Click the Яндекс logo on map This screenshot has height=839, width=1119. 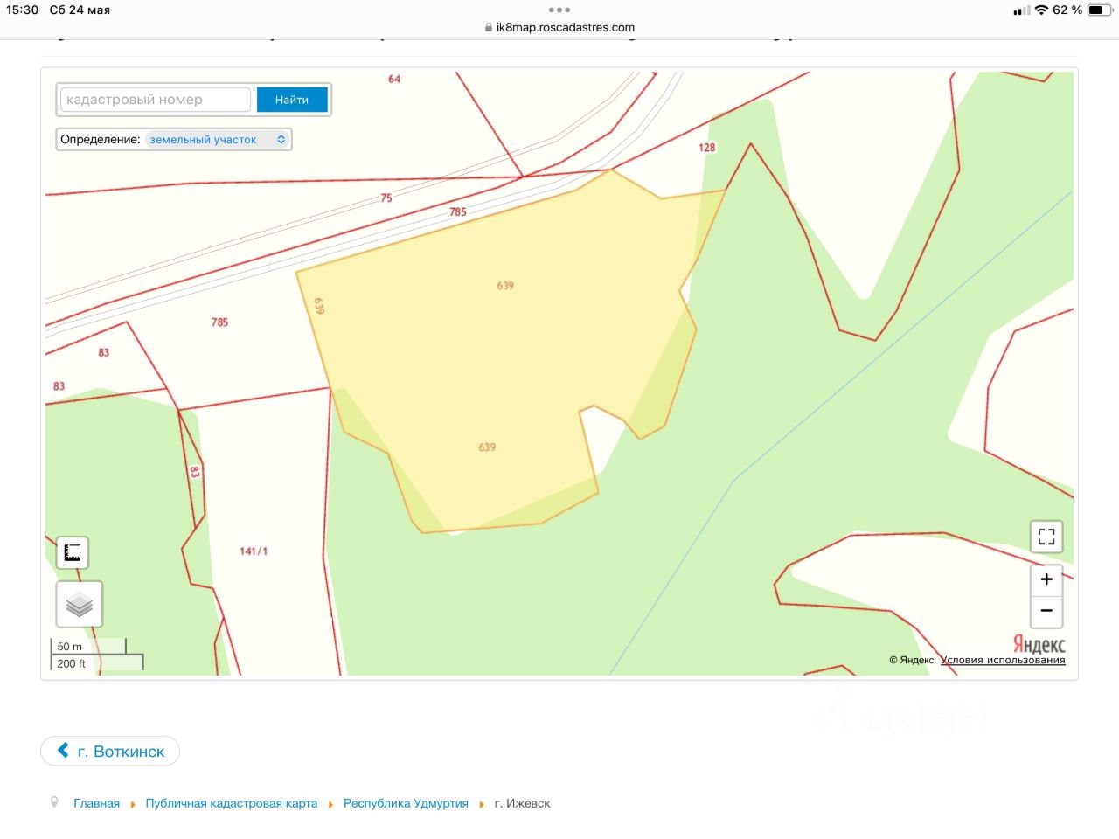pyautogui.click(x=1039, y=645)
